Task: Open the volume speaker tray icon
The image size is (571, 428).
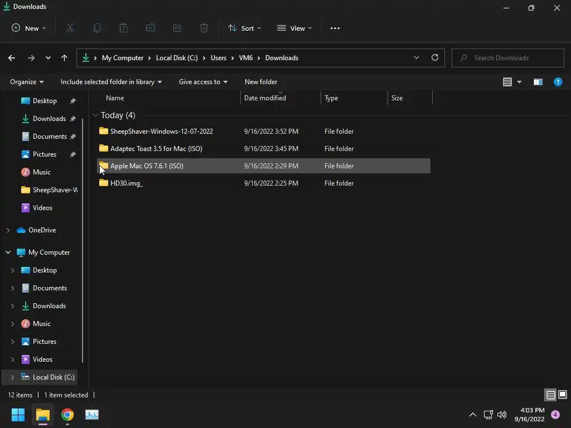Action: click(x=502, y=415)
